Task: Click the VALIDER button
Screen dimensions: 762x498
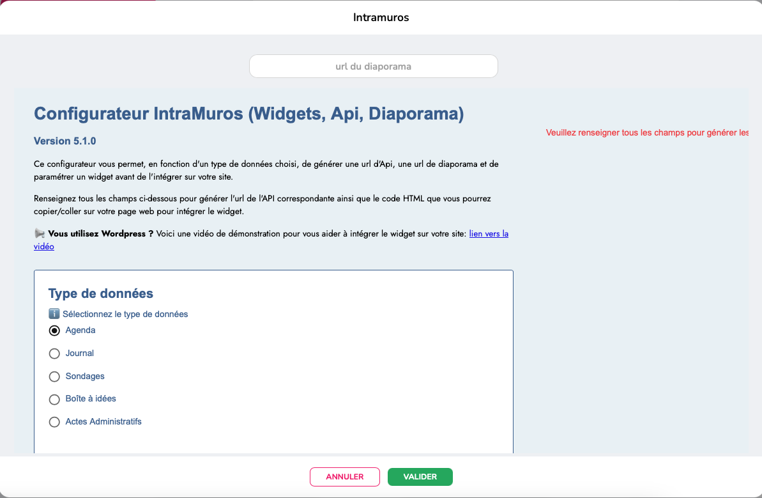Action: (420, 477)
